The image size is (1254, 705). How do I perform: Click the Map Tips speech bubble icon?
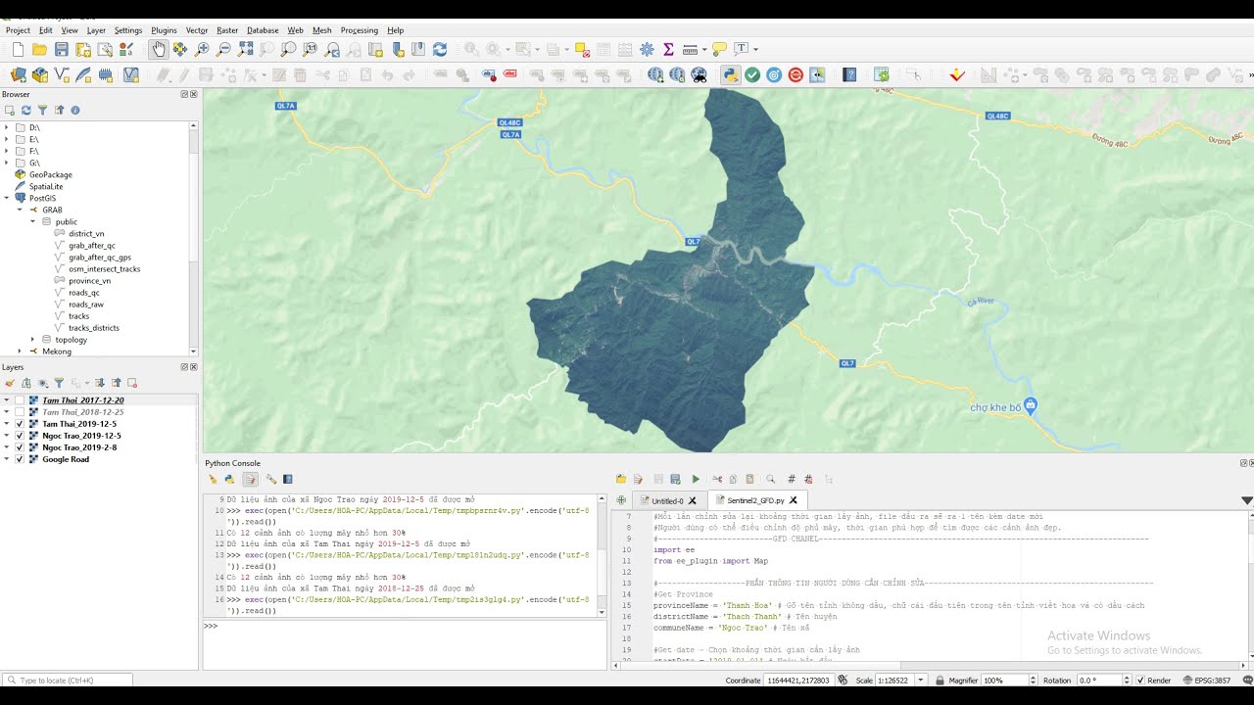point(719,49)
